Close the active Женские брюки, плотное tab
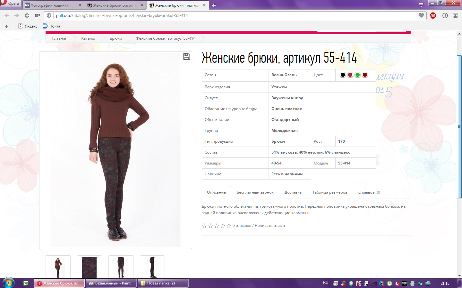The width and height of the screenshot is (462, 288). point(204,5)
